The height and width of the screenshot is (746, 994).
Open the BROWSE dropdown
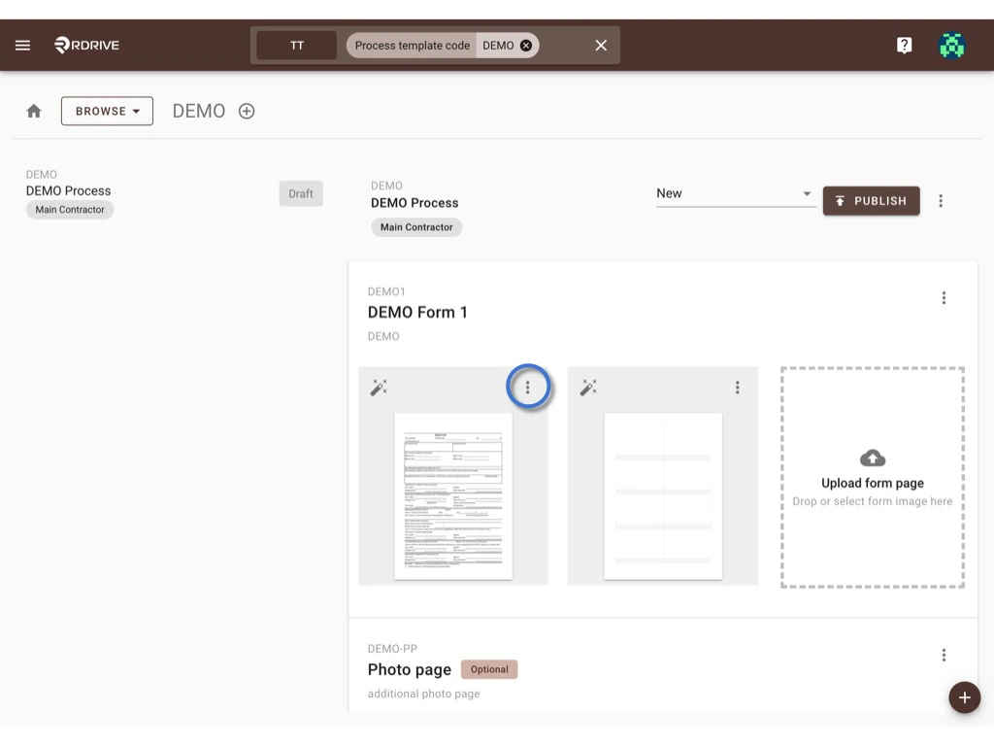(107, 111)
